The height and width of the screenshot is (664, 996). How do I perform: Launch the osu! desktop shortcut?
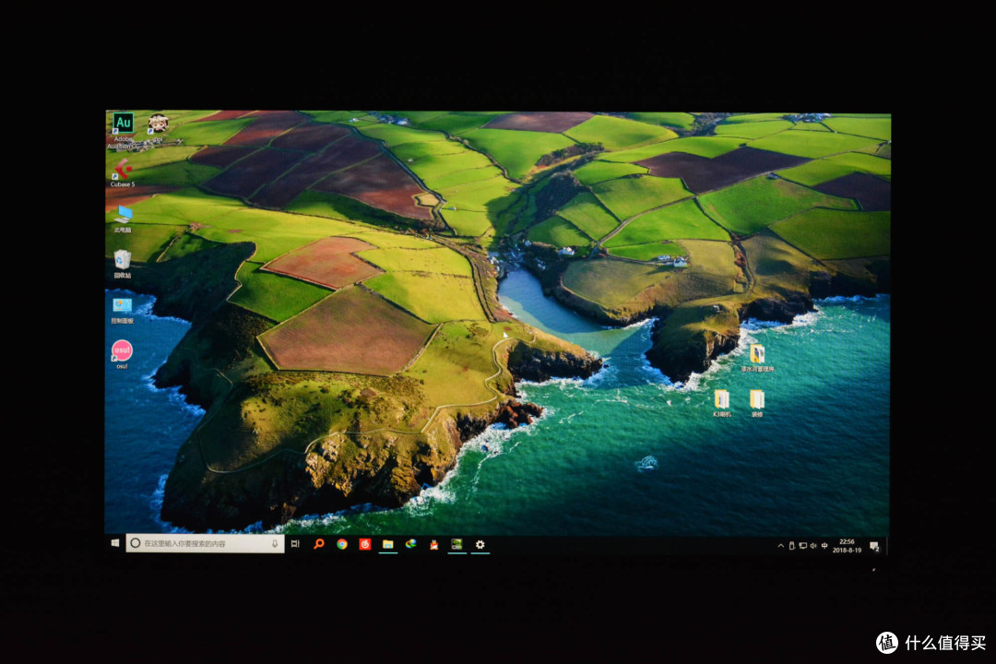pyautogui.click(x=122, y=354)
